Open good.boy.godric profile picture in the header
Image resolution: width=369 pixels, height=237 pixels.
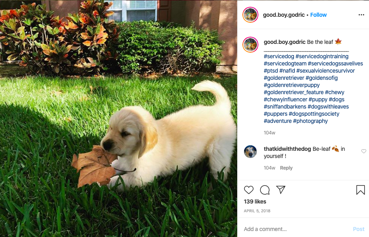(x=250, y=15)
